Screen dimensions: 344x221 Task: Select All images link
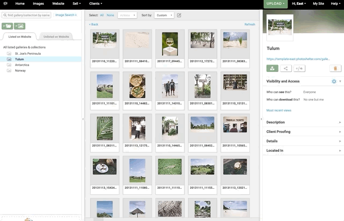click(x=102, y=15)
